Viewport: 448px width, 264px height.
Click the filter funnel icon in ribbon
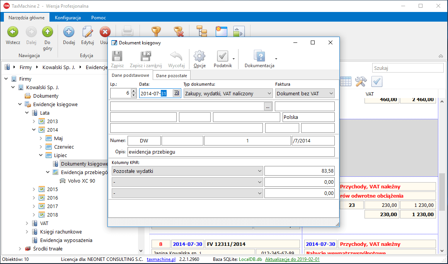coord(156,32)
